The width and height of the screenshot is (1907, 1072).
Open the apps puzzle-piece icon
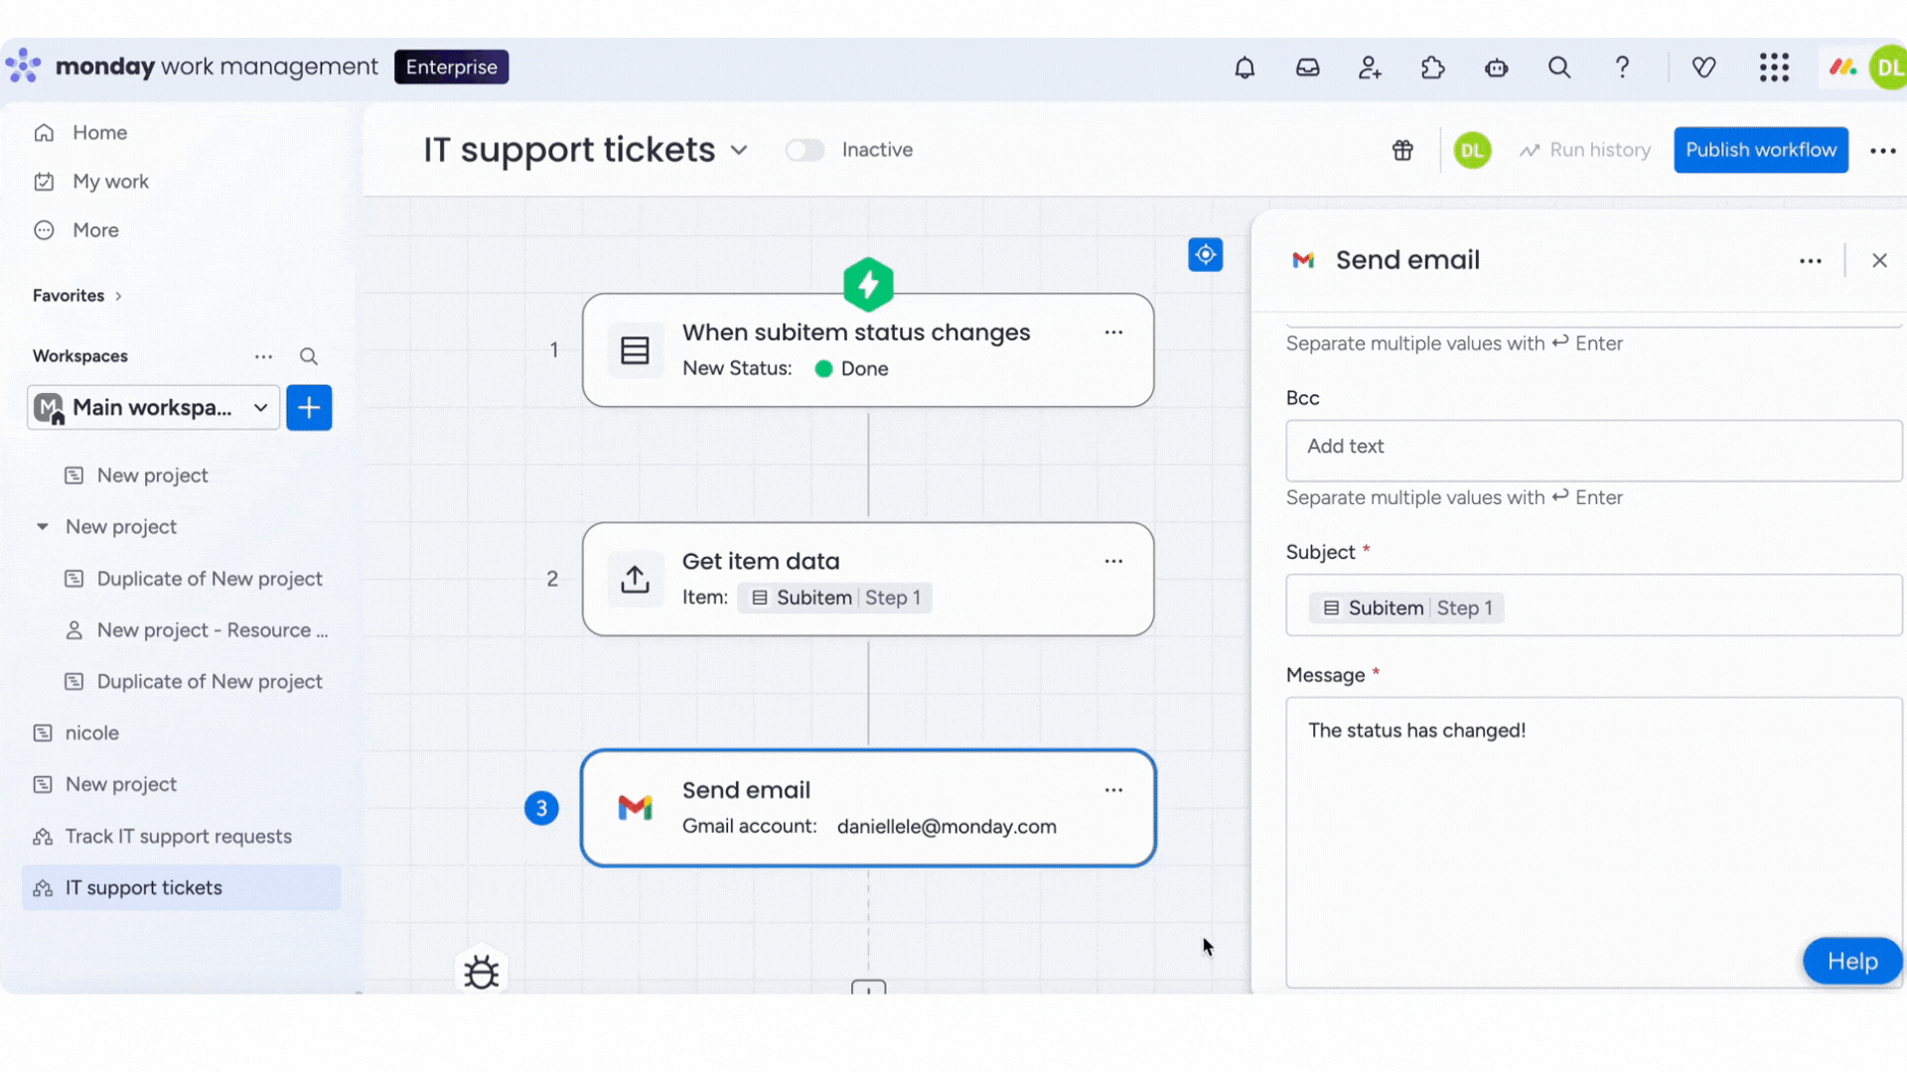pos(1432,67)
